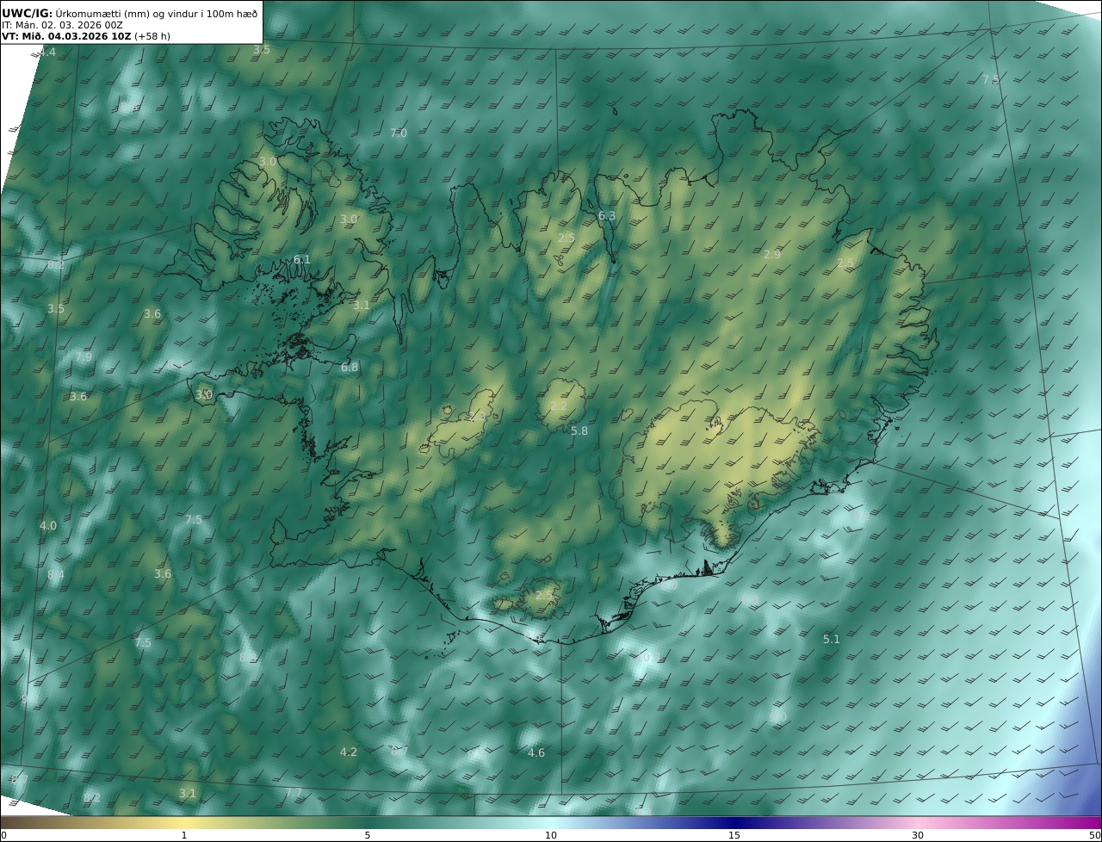Click the colorbar tick label "50"

[x=1094, y=835]
